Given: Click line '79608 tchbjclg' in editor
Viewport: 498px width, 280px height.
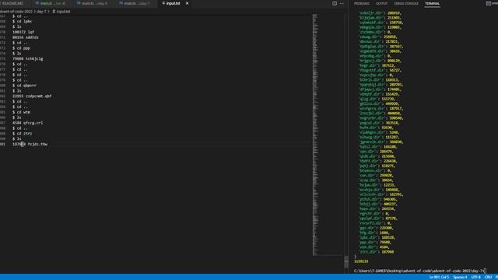Looking at the screenshot, I should click(x=28, y=59).
